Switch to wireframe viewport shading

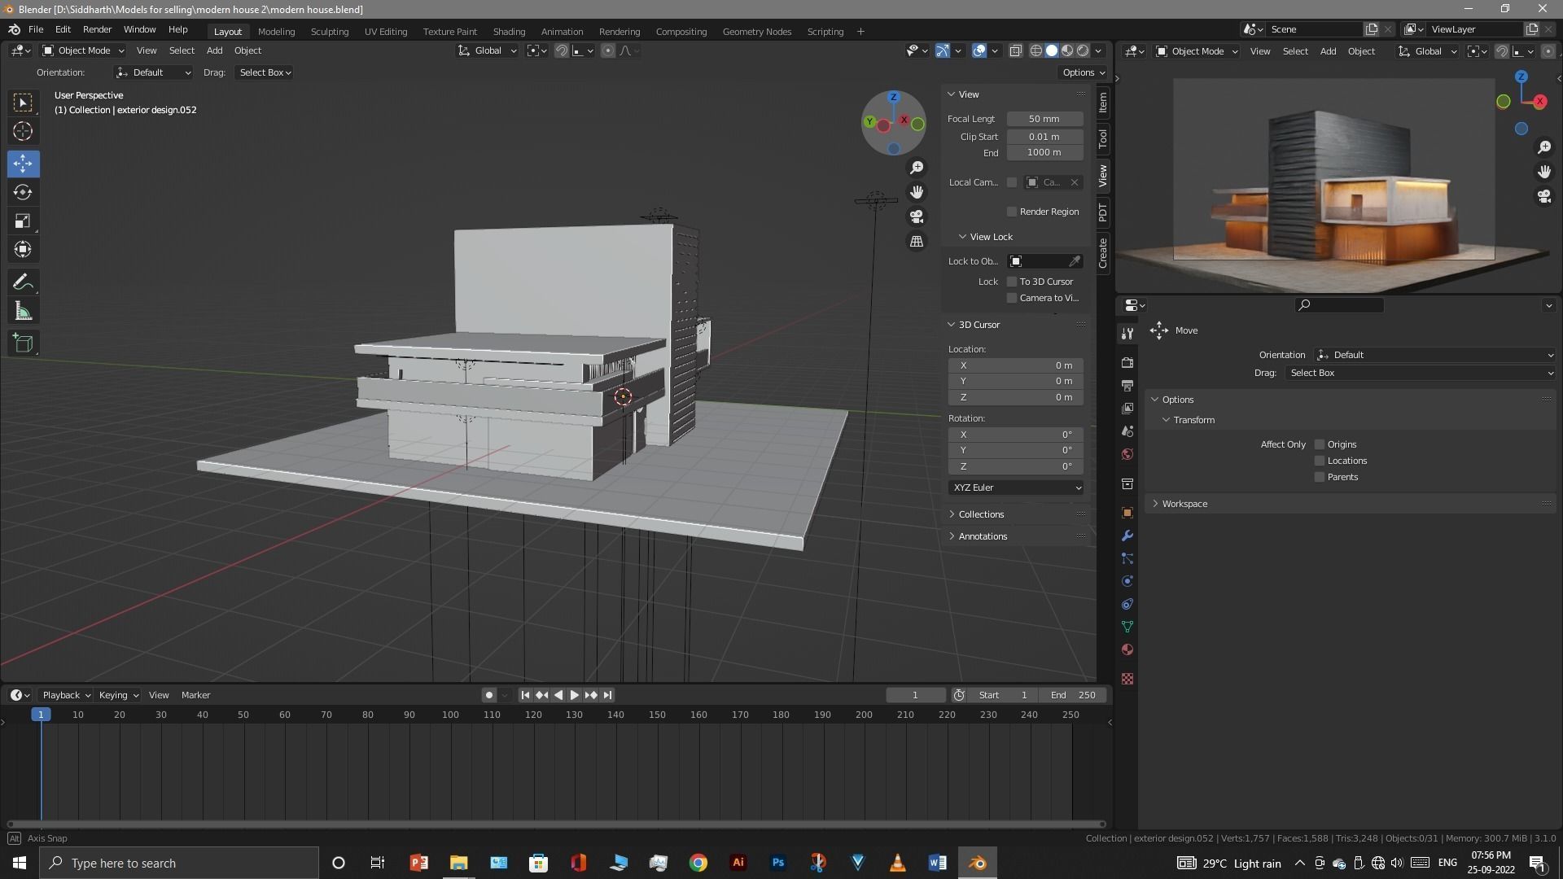tap(1036, 50)
